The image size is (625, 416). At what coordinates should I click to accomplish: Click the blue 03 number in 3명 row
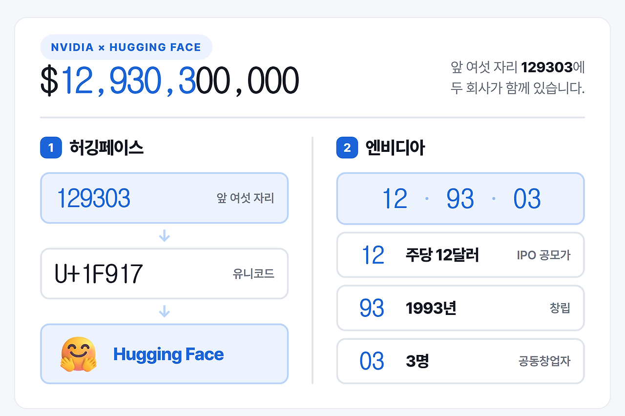pos(372,361)
